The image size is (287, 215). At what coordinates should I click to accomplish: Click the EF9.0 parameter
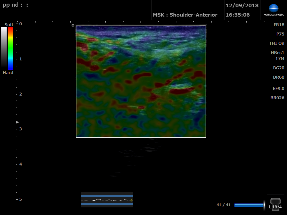(278, 89)
